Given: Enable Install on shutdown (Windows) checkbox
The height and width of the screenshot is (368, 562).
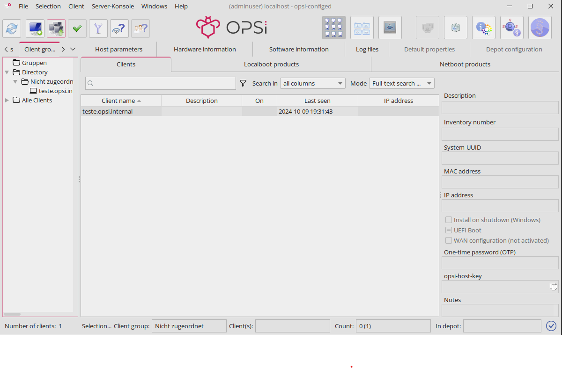Looking at the screenshot, I should pyautogui.click(x=449, y=220).
